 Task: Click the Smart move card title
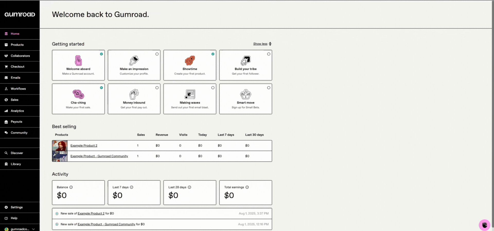(x=246, y=103)
